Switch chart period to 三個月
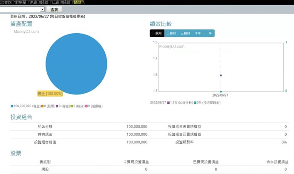This screenshot has height=174, width=294. 185,33
